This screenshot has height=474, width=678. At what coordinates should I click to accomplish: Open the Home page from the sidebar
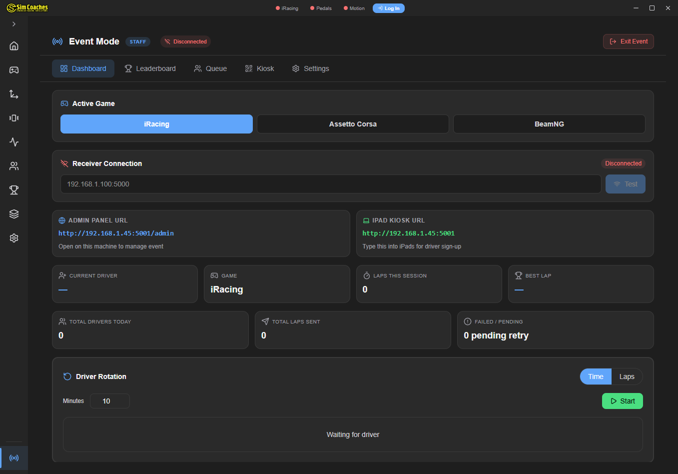(13, 45)
